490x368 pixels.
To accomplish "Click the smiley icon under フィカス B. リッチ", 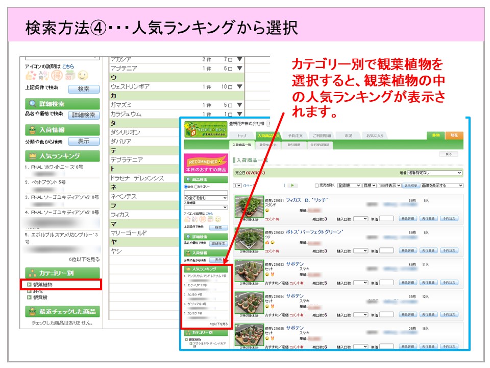I will tap(267, 211).
